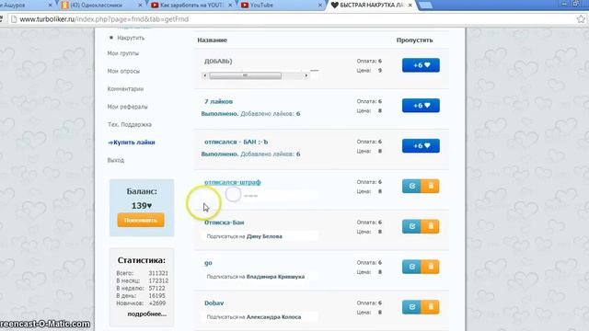
Task: Click the balance value 139
Action: [142, 206]
